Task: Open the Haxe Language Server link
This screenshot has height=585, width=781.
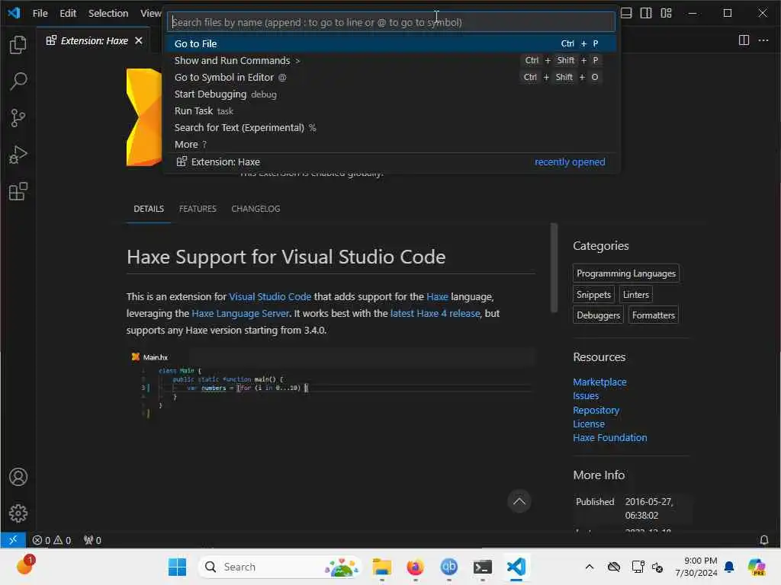Action: [240, 314]
